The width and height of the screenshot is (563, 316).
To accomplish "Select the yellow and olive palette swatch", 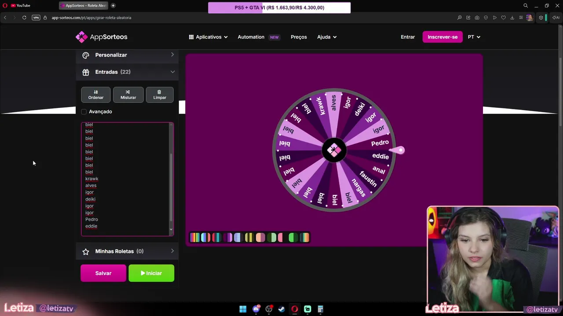I will coord(250,237).
